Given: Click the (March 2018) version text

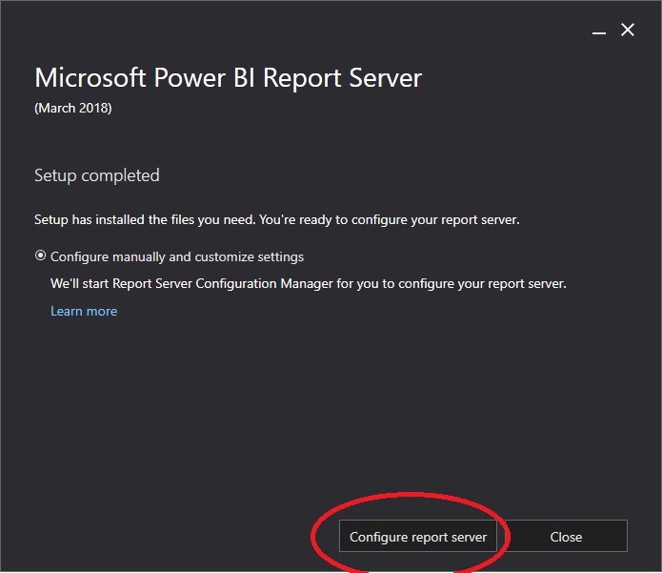Looking at the screenshot, I should click(x=73, y=108).
